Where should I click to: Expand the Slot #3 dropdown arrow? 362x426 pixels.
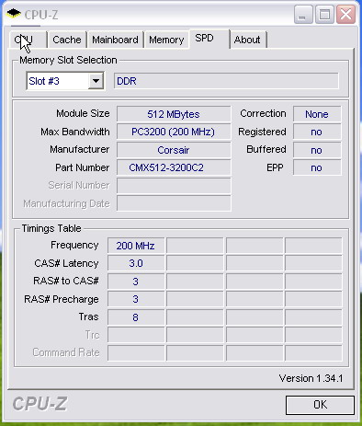(x=96, y=81)
